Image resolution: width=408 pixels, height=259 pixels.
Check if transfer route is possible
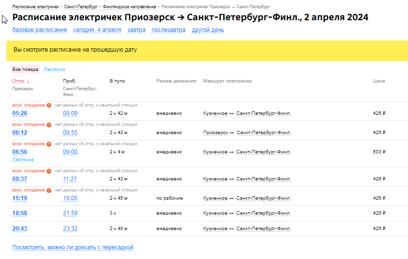72,247
